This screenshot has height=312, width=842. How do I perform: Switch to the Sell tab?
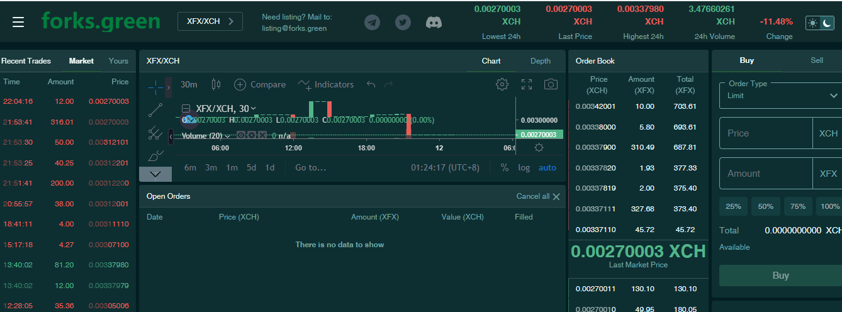click(816, 60)
